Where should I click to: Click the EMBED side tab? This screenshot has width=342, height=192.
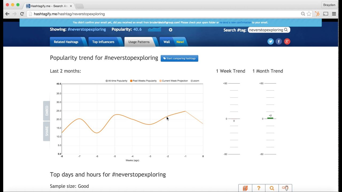pyautogui.click(x=47, y=111)
